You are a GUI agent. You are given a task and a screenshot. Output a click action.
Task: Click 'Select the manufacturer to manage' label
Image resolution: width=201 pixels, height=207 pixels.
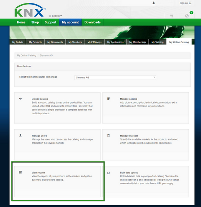coord(38,77)
